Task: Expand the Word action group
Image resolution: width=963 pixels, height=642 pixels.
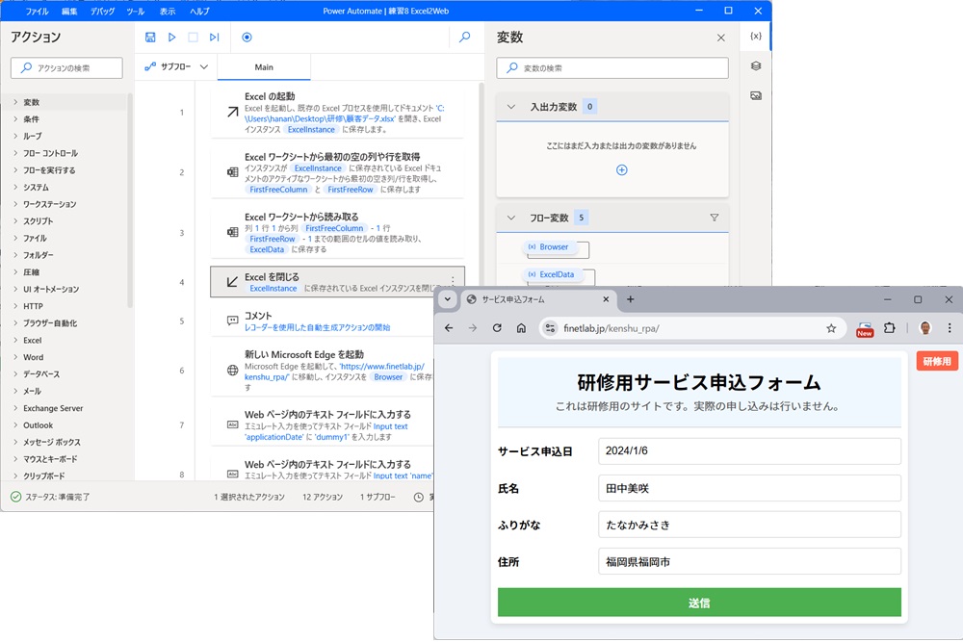Action: click(15, 357)
